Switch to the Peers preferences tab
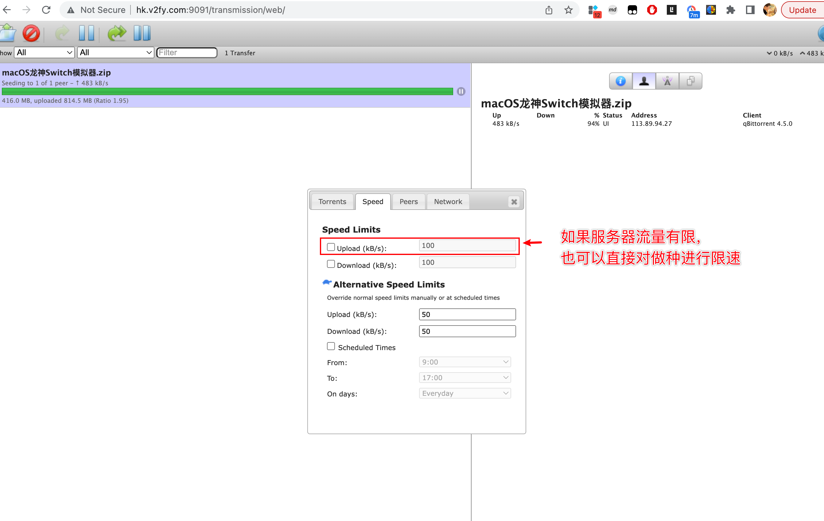The height and width of the screenshot is (521, 824). (x=409, y=202)
